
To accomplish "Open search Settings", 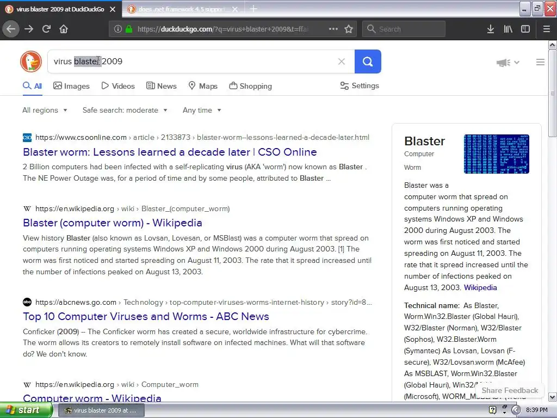I will (x=360, y=85).
